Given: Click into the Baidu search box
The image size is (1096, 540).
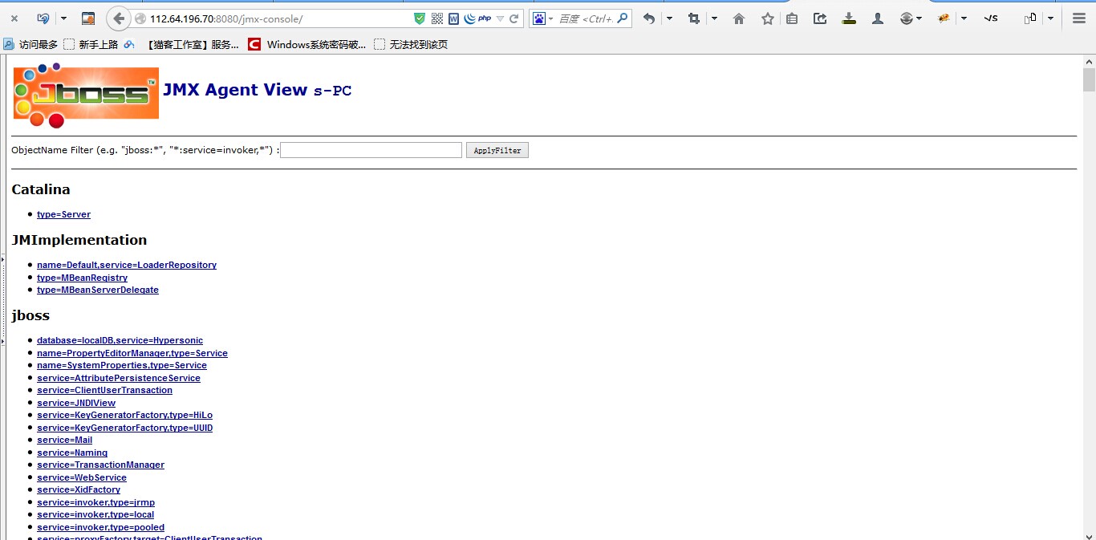Looking at the screenshot, I should tap(586, 18).
